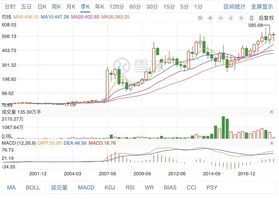Image resolution: width=279 pixels, height=201 pixels.
Task: Enable the WR indicator
Action: [x=149, y=187]
